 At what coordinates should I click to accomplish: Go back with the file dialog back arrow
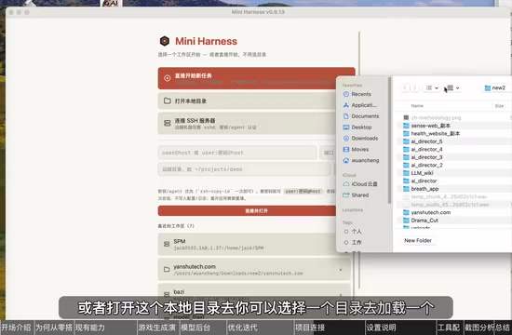pyautogui.click(x=405, y=87)
